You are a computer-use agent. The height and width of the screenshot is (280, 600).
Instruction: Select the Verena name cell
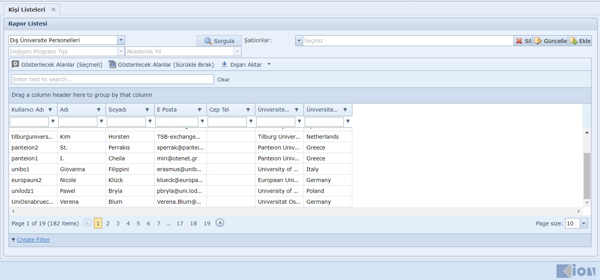pos(82,202)
